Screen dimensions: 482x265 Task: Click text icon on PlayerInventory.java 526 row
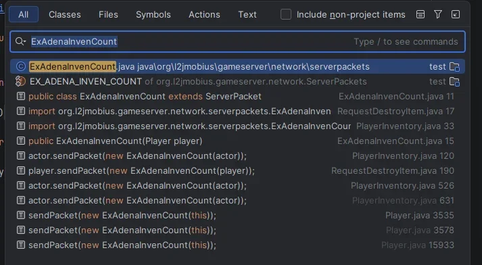coord(20,185)
